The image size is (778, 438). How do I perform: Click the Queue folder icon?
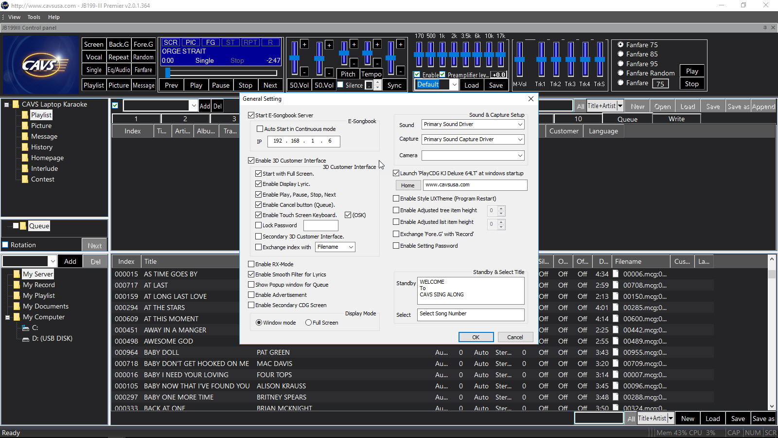tap(23, 226)
